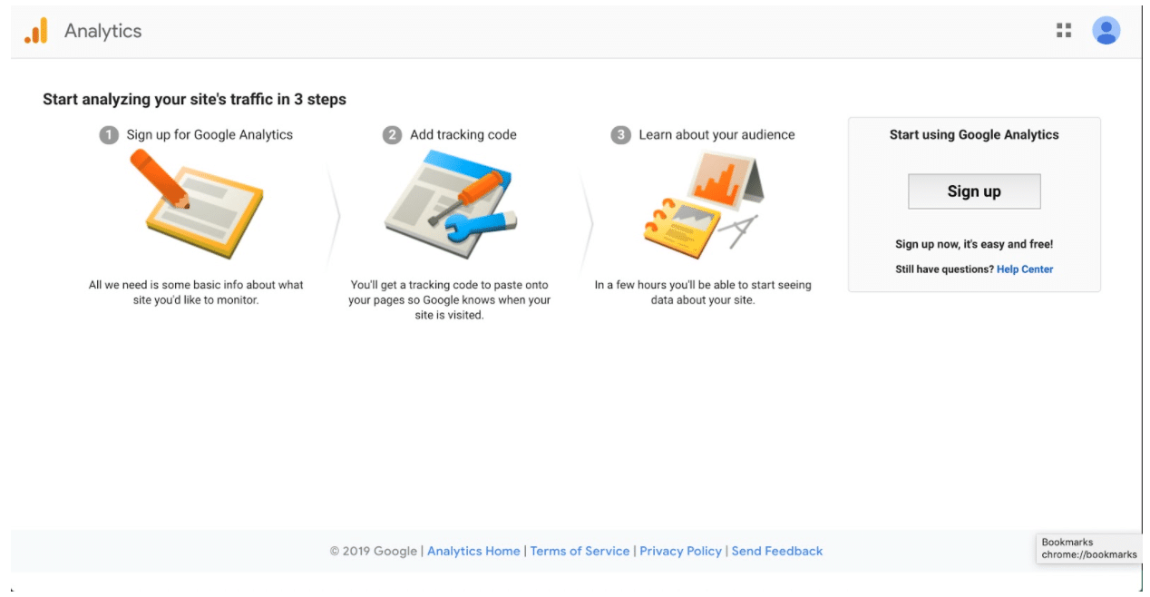This screenshot has width=1150, height=597.
Task: Click the 'Sign up for Google Analytics' heading
Action: click(210, 135)
